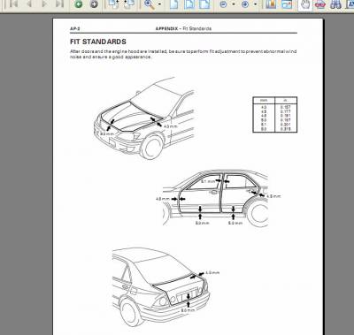
Task: Click the mm/in conversion table
Action: (x=275, y=115)
